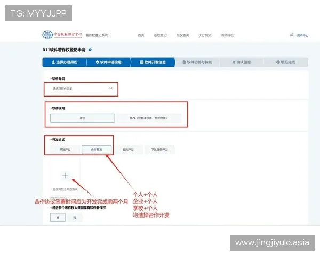Click the R11软件著作权登记申请 page title
320x256 pixels.
coord(64,50)
